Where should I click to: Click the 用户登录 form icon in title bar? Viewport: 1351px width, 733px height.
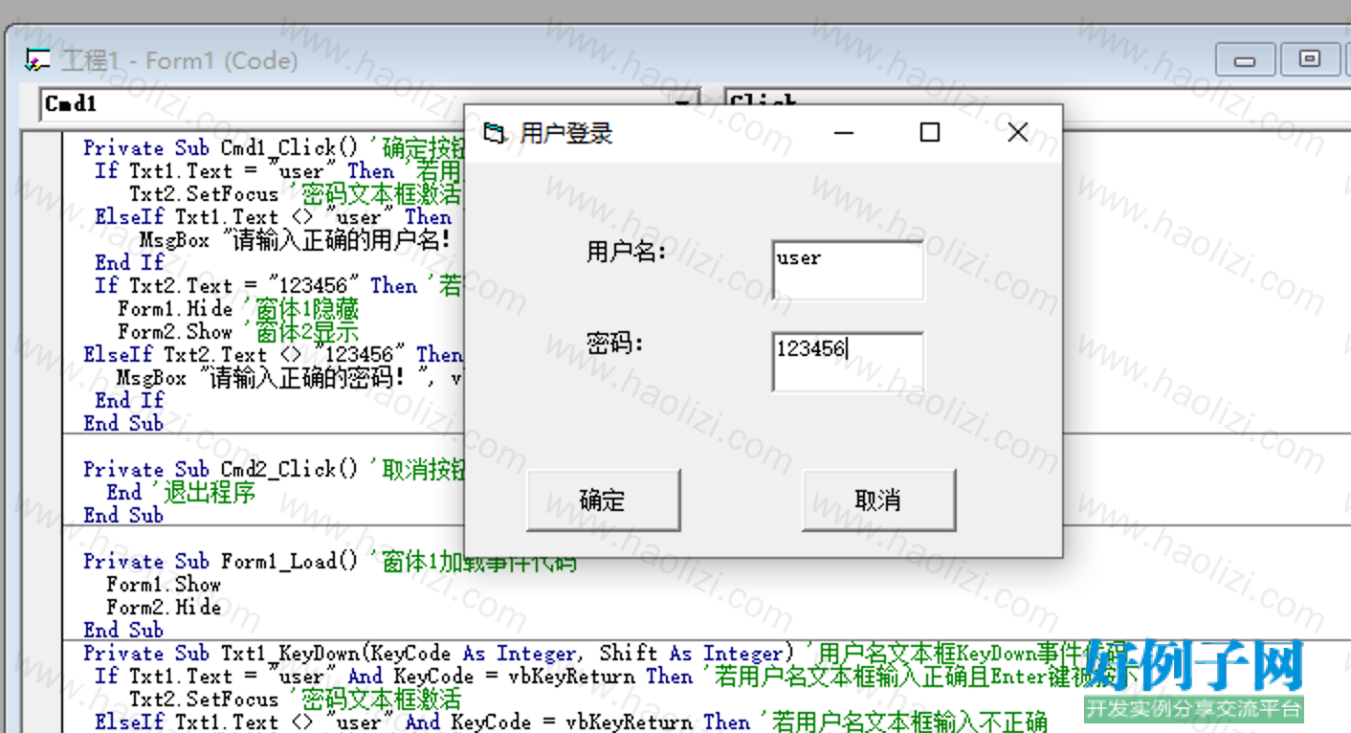coord(494,133)
